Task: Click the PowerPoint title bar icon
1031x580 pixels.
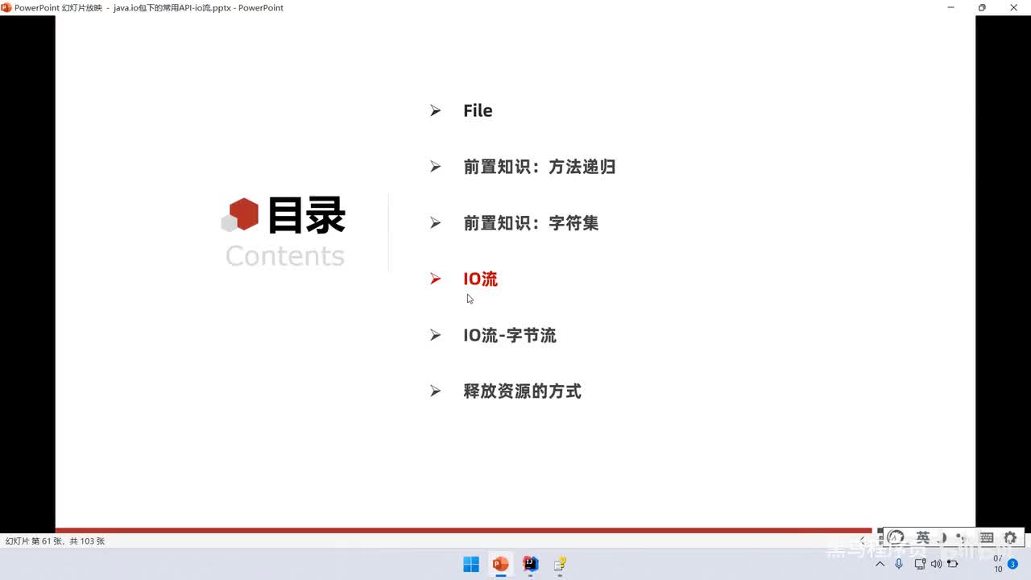Action: (x=6, y=7)
